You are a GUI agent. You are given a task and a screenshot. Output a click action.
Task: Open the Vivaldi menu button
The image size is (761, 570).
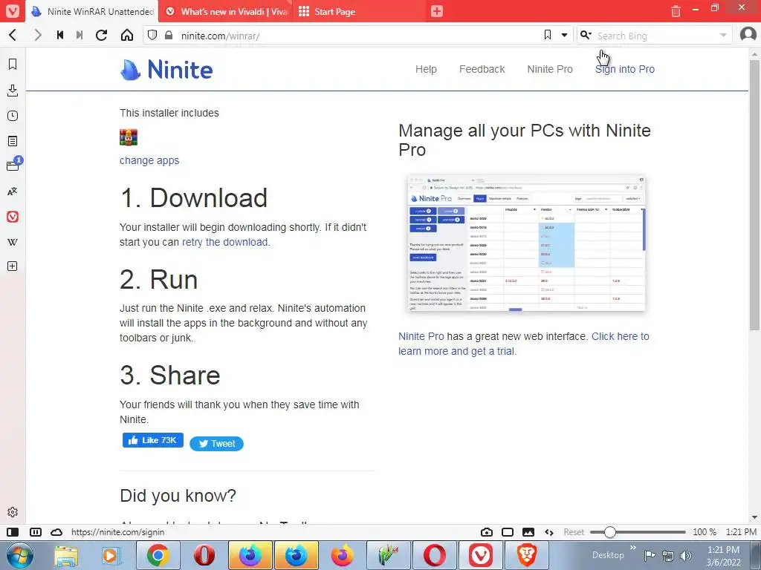click(12, 10)
